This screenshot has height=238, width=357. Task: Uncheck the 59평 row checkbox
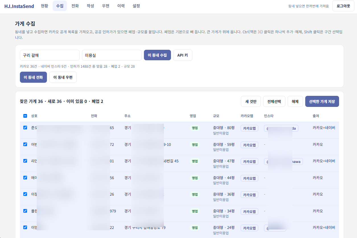tap(25, 144)
